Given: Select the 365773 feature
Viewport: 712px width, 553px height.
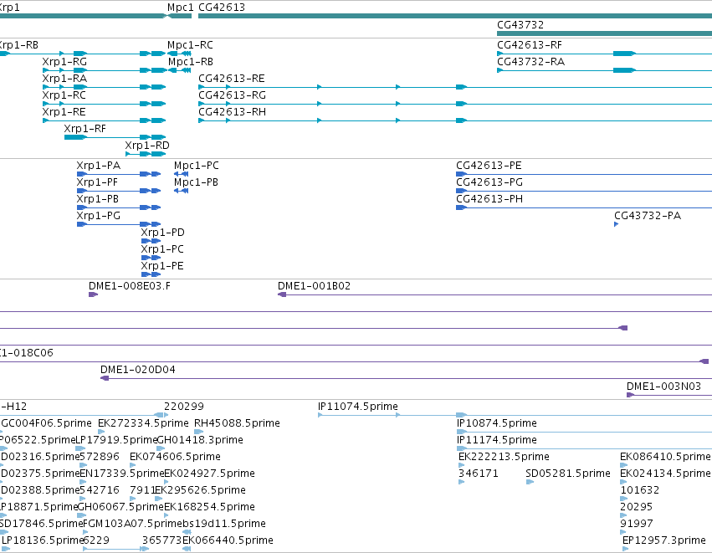Looking at the screenshot, I should (x=162, y=540).
